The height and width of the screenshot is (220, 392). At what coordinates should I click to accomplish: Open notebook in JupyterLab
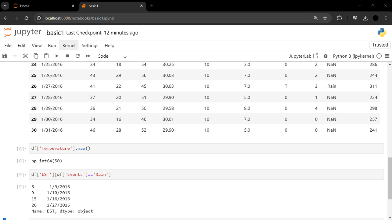(304, 56)
